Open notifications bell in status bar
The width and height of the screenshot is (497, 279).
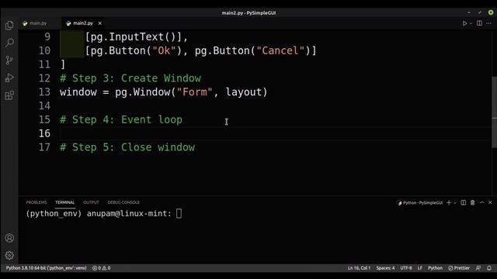(x=489, y=268)
